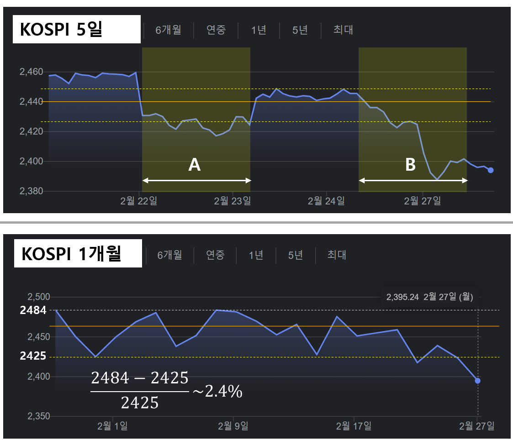Click the 2,400 value on 1개월 chart
513x440 pixels.
click(39, 377)
